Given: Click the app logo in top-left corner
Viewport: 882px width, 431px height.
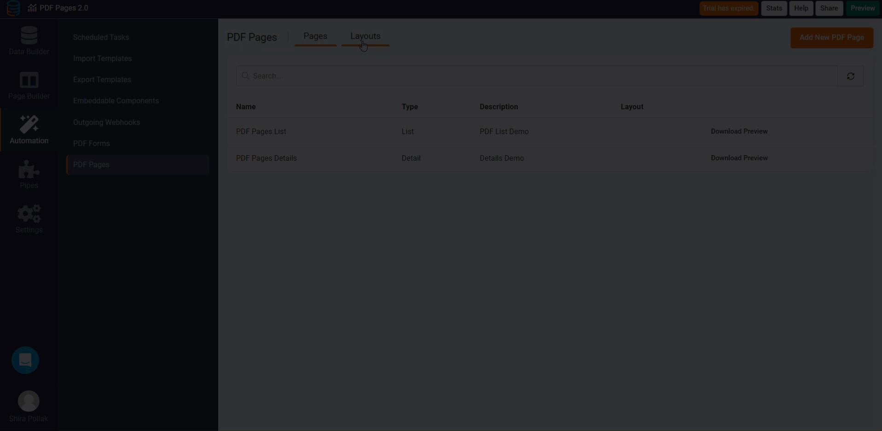Looking at the screenshot, I should (13, 8).
